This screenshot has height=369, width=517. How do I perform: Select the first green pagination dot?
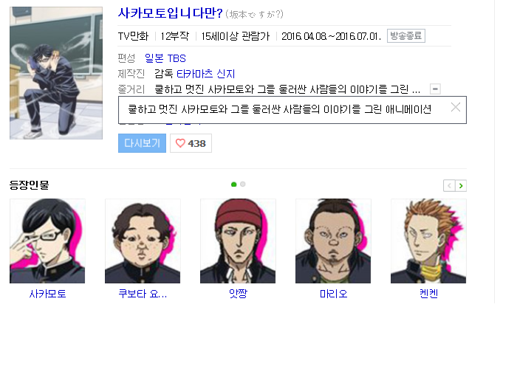234,184
